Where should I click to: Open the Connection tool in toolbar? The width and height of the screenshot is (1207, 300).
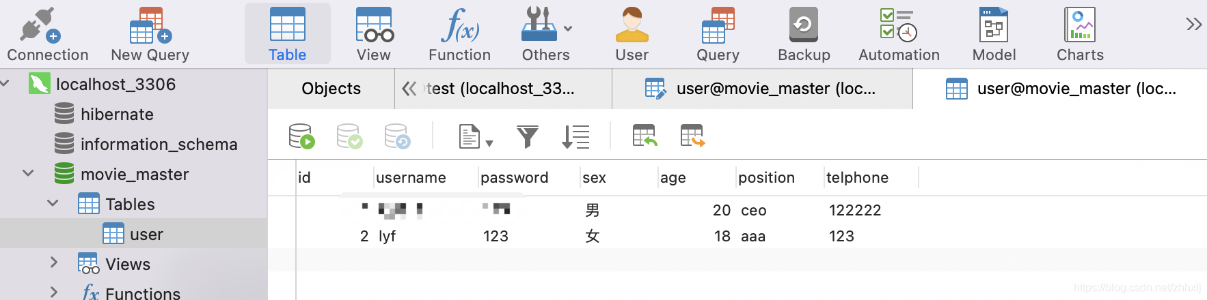pyautogui.click(x=47, y=34)
